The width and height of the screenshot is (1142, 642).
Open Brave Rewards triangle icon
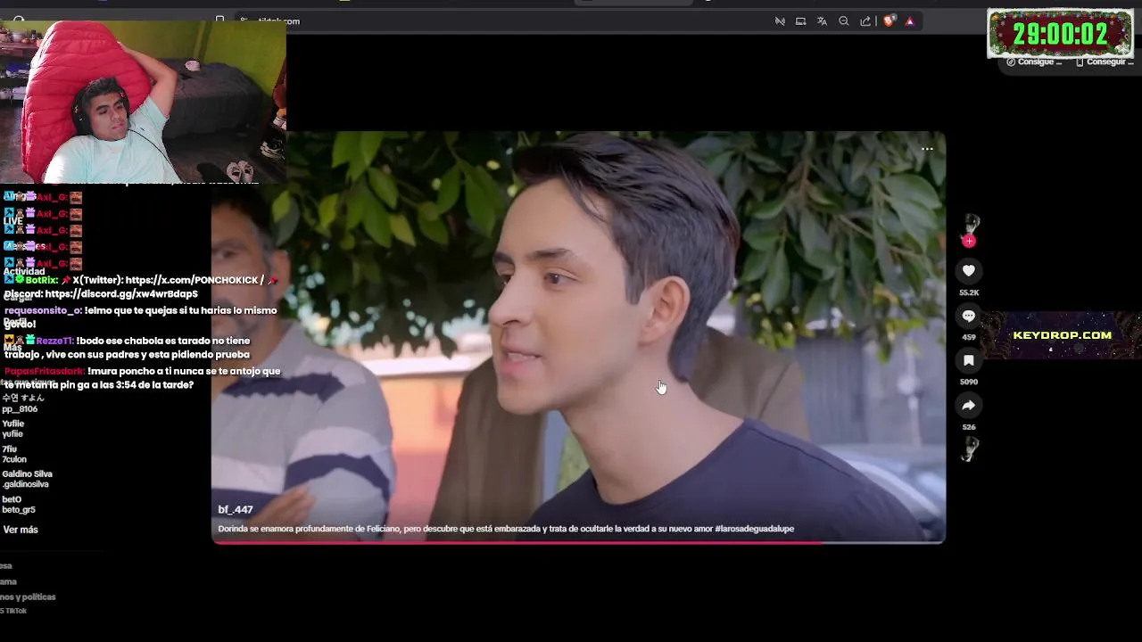[x=909, y=21]
